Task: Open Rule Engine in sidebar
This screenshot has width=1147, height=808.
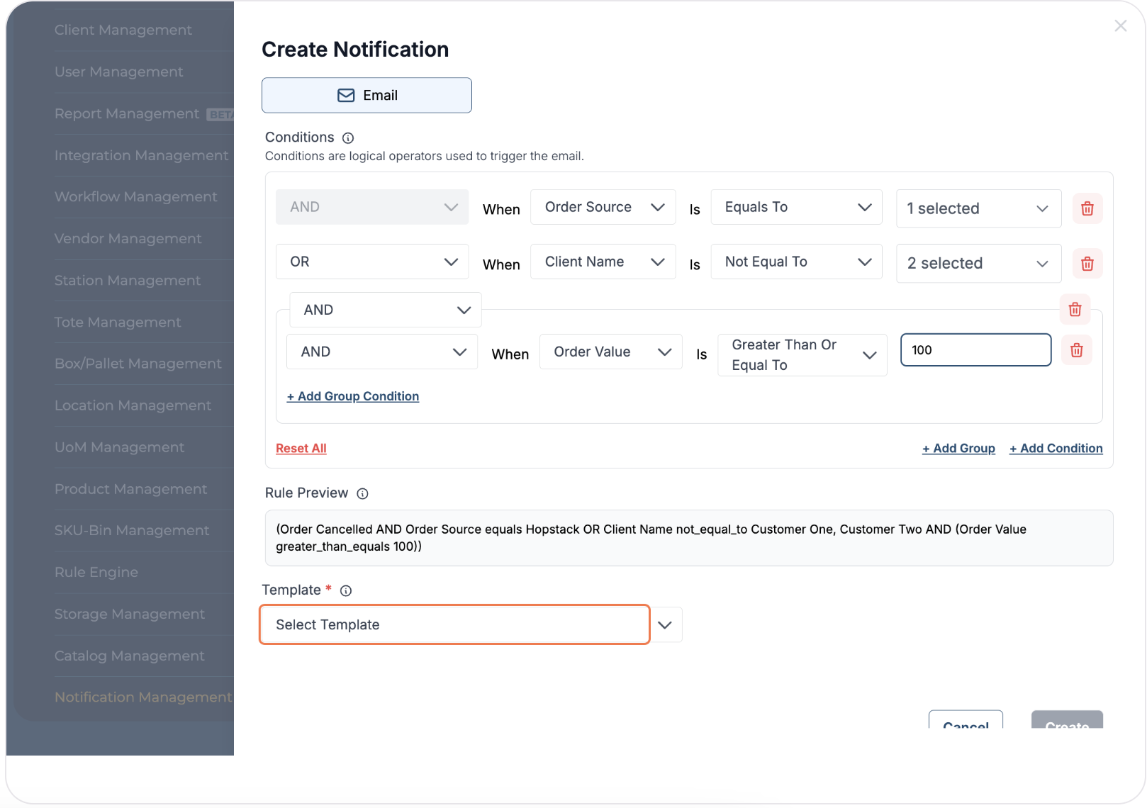Action: [x=96, y=572]
